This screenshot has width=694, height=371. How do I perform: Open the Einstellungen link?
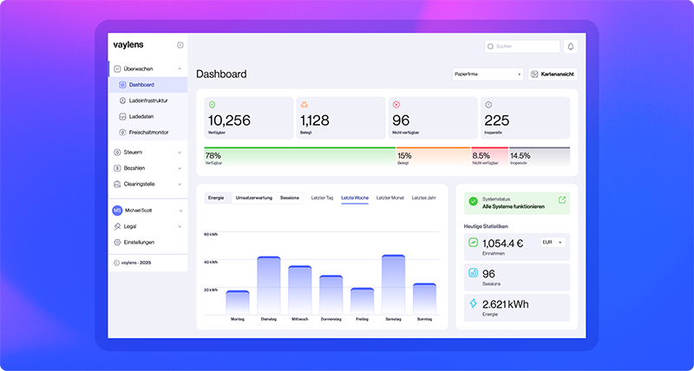pos(139,243)
